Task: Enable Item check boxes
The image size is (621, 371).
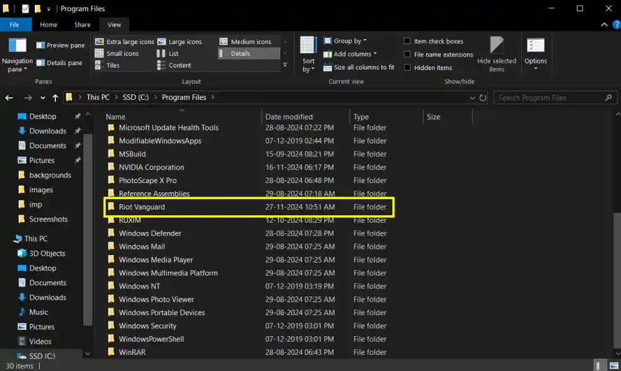Action: pos(435,41)
